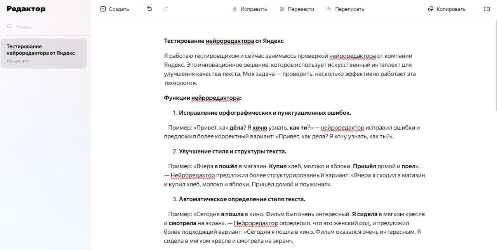
Task: Click the plus icon next to Создать
Action: pyautogui.click(x=103, y=8)
